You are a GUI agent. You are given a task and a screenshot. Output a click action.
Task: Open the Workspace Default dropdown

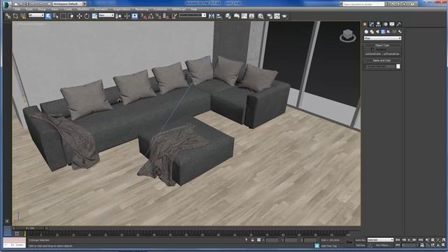point(69,4)
